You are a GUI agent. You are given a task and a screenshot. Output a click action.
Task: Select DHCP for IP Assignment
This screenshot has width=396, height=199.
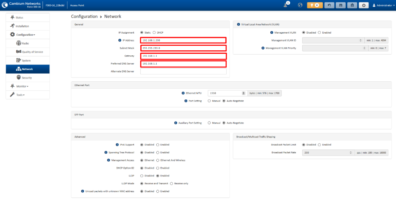point(154,33)
